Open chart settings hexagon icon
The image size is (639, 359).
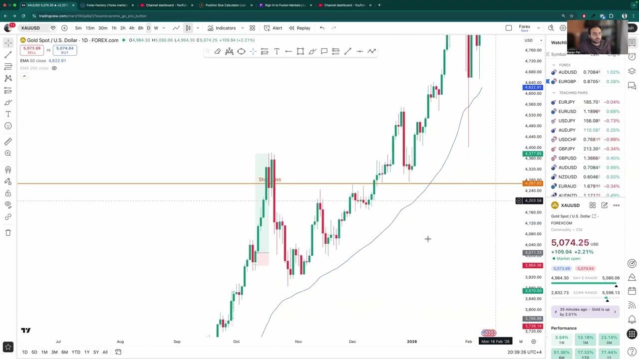(563, 28)
